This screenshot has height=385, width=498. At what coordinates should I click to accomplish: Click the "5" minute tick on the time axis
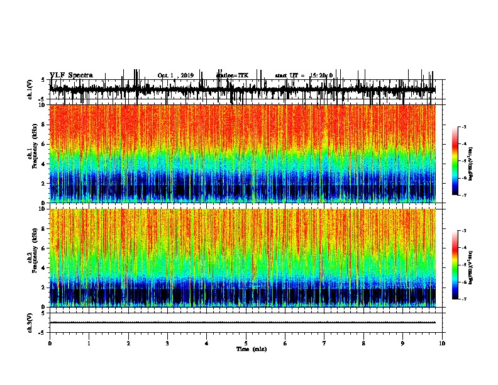(246, 343)
